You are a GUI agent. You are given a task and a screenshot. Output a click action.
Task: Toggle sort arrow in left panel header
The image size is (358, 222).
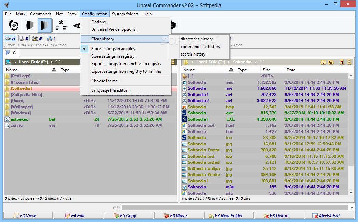(x=54, y=70)
